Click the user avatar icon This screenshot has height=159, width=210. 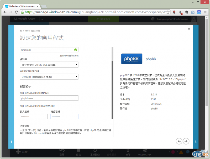coord(194,19)
